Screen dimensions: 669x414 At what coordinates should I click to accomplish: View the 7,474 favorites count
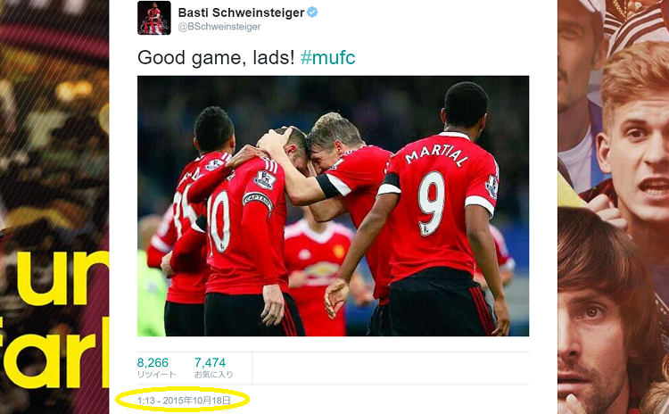[x=210, y=362]
